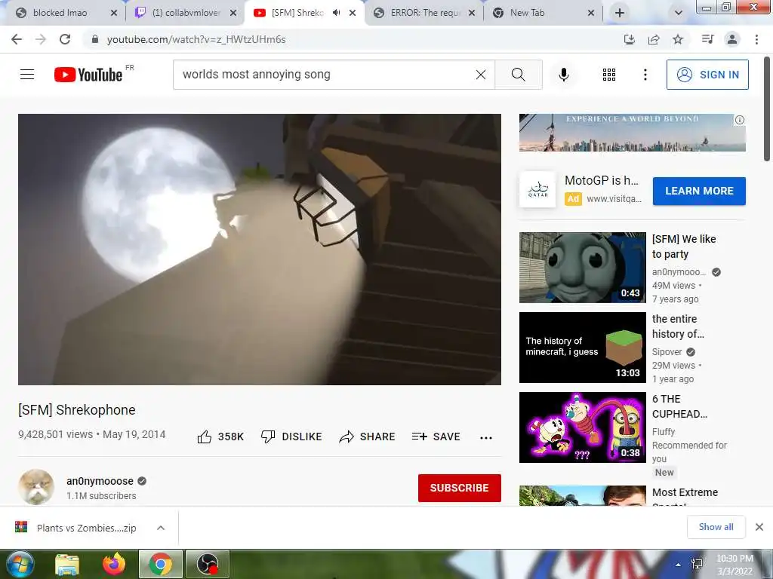773x579 pixels.
Task: Go back using browser back arrow
Action: point(17,39)
